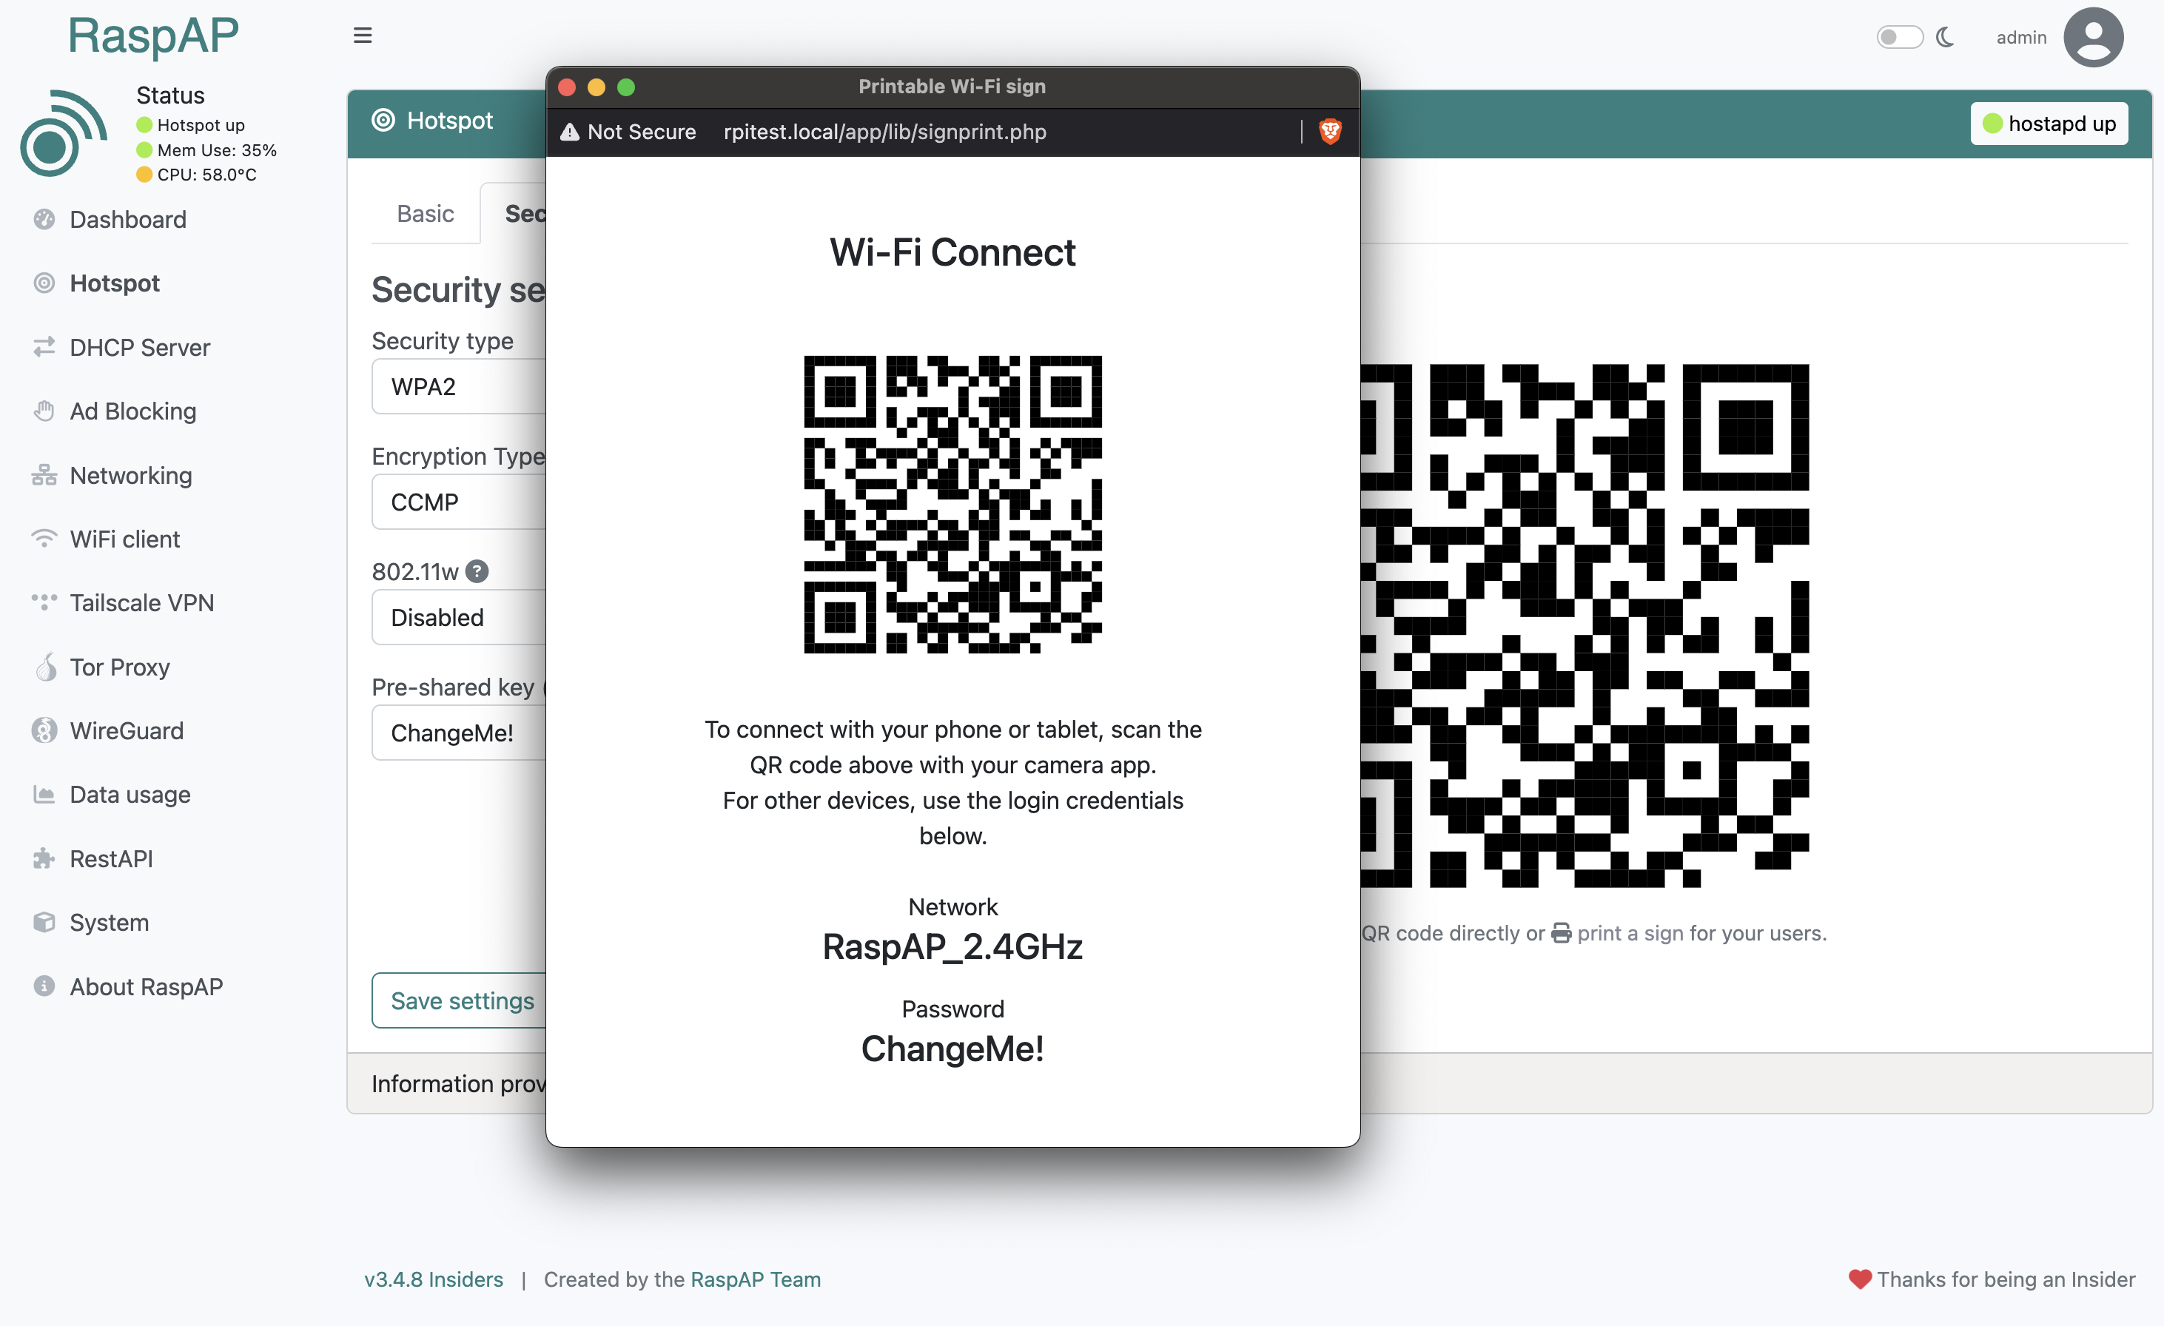
Task: Click the RaspAP radar status icon
Action: tap(63, 133)
